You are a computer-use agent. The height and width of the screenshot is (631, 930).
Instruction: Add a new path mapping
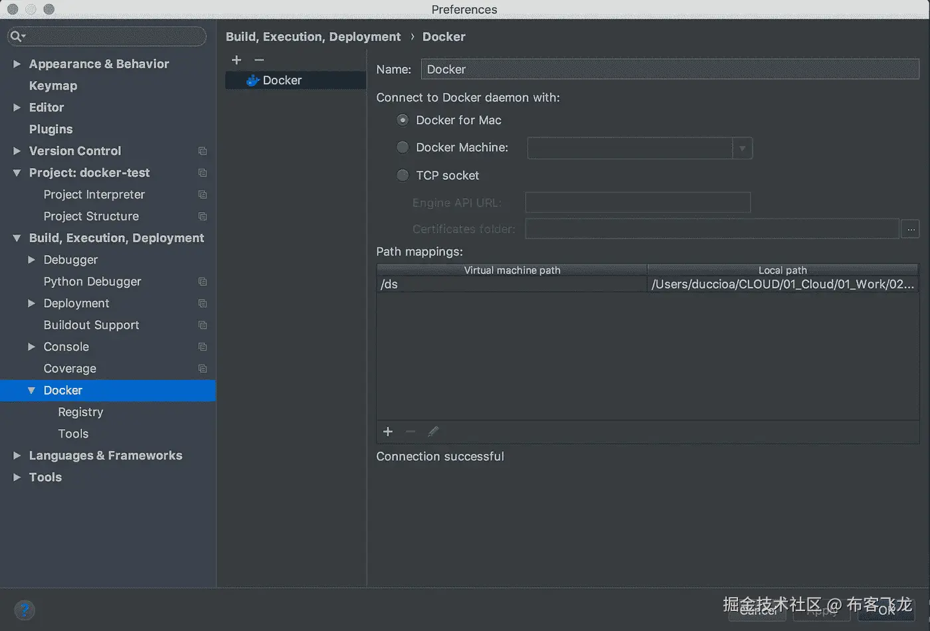tap(388, 432)
